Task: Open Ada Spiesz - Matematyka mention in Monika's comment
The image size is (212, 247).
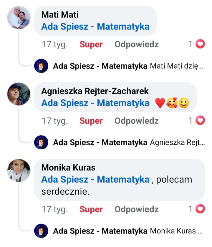Action: pos(95,179)
